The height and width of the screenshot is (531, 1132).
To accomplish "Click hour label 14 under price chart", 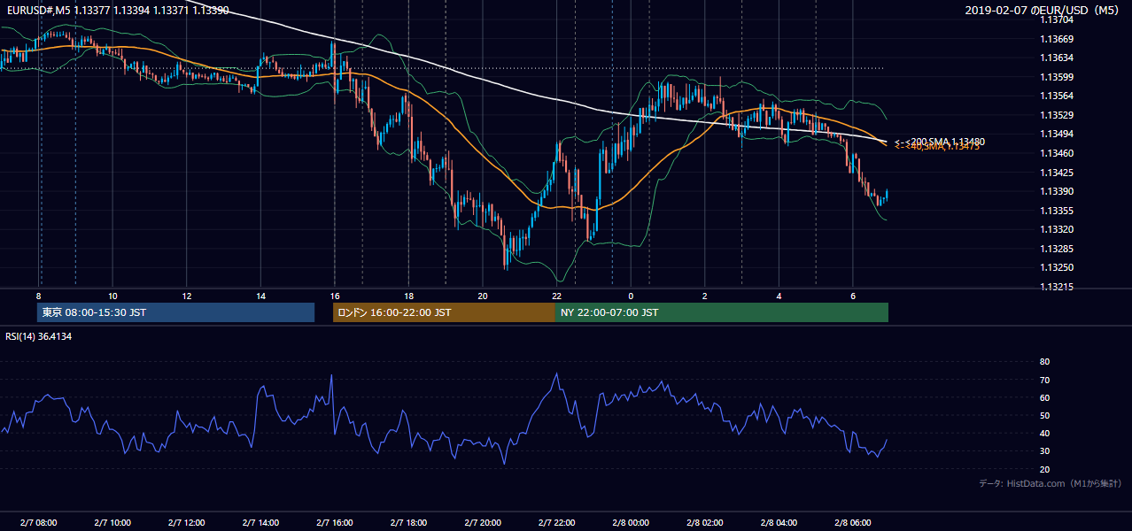I will [260, 296].
